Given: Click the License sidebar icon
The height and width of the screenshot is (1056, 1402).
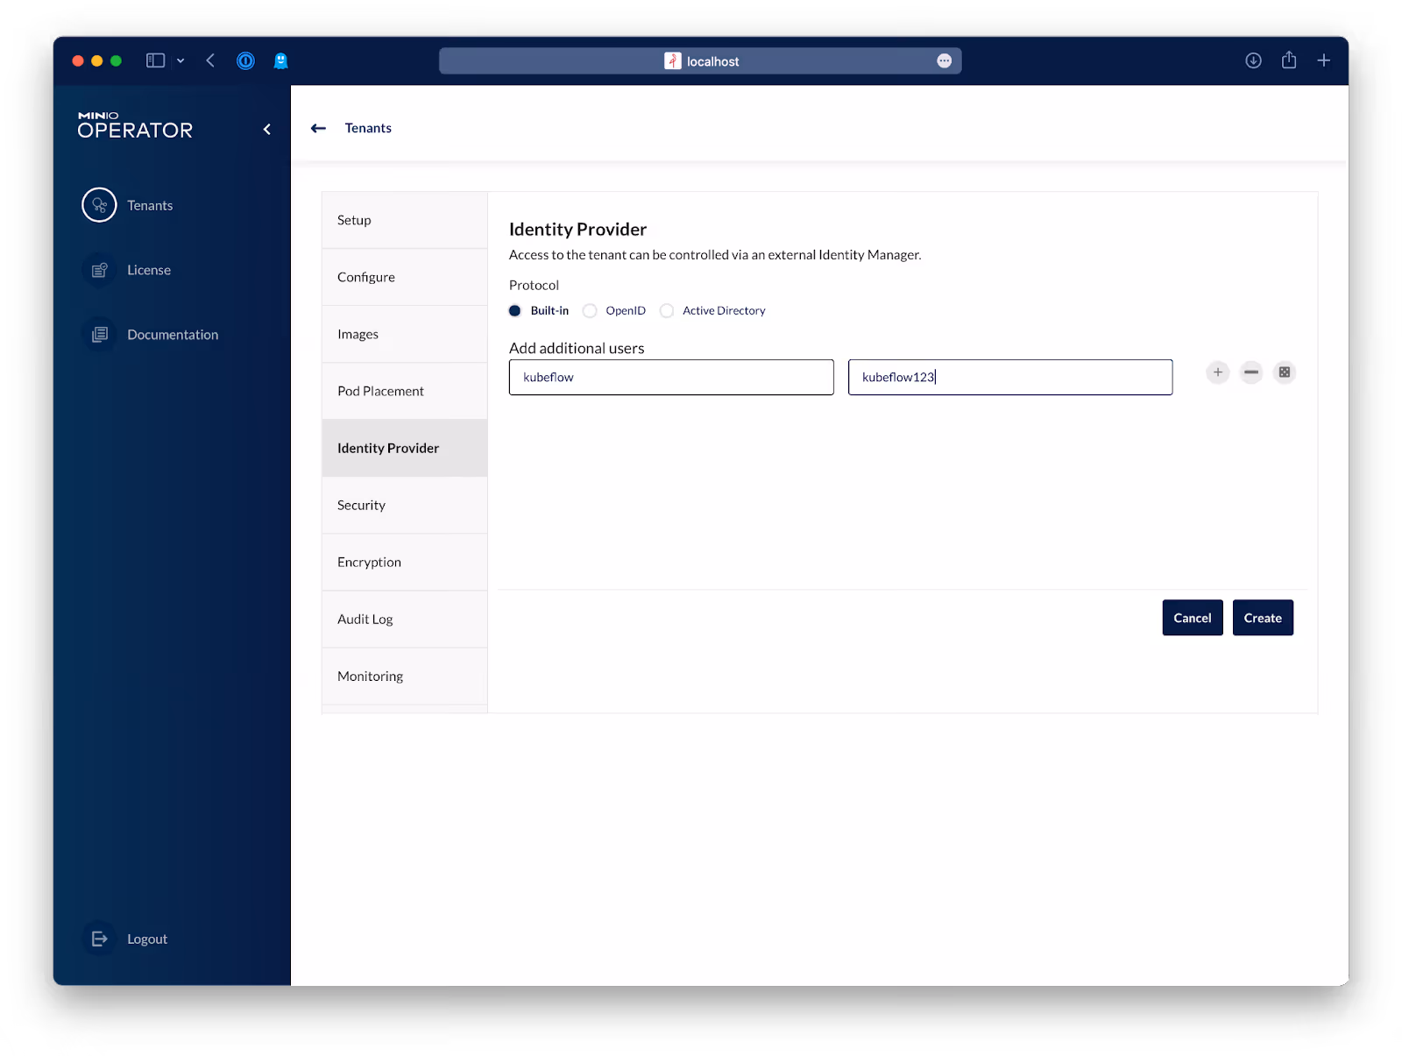Looking at the screenshot, I should [99, 270].
